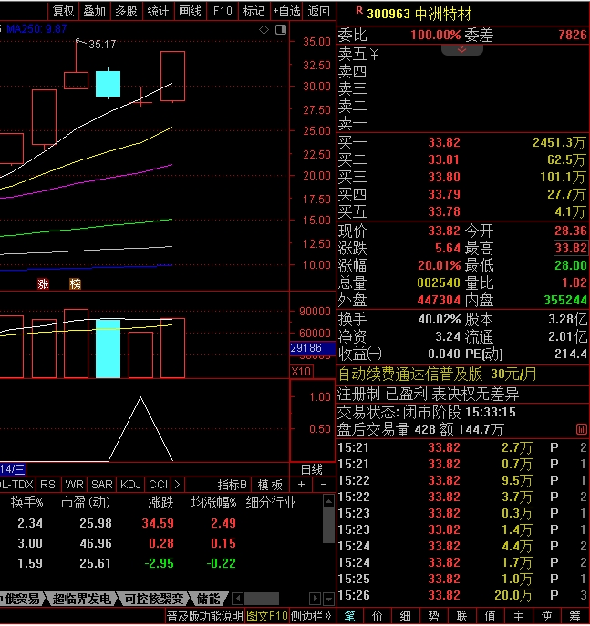Select the 储能 sector tab

tap(208, 599)
